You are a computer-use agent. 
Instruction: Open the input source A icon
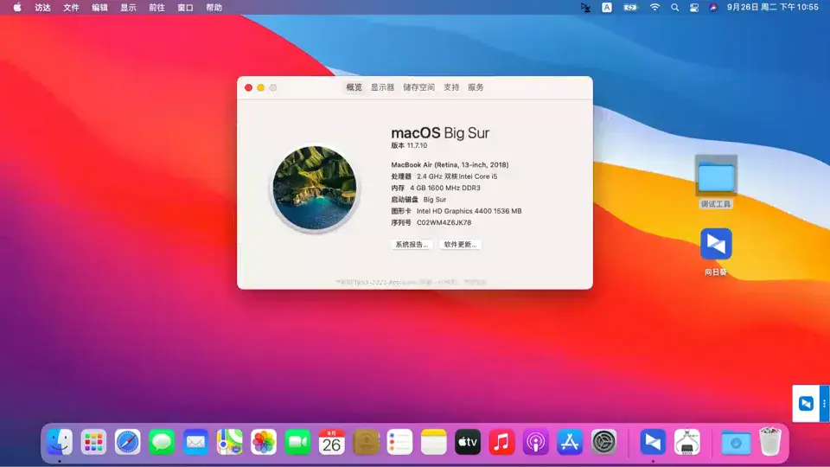click(x=607, y=8)
